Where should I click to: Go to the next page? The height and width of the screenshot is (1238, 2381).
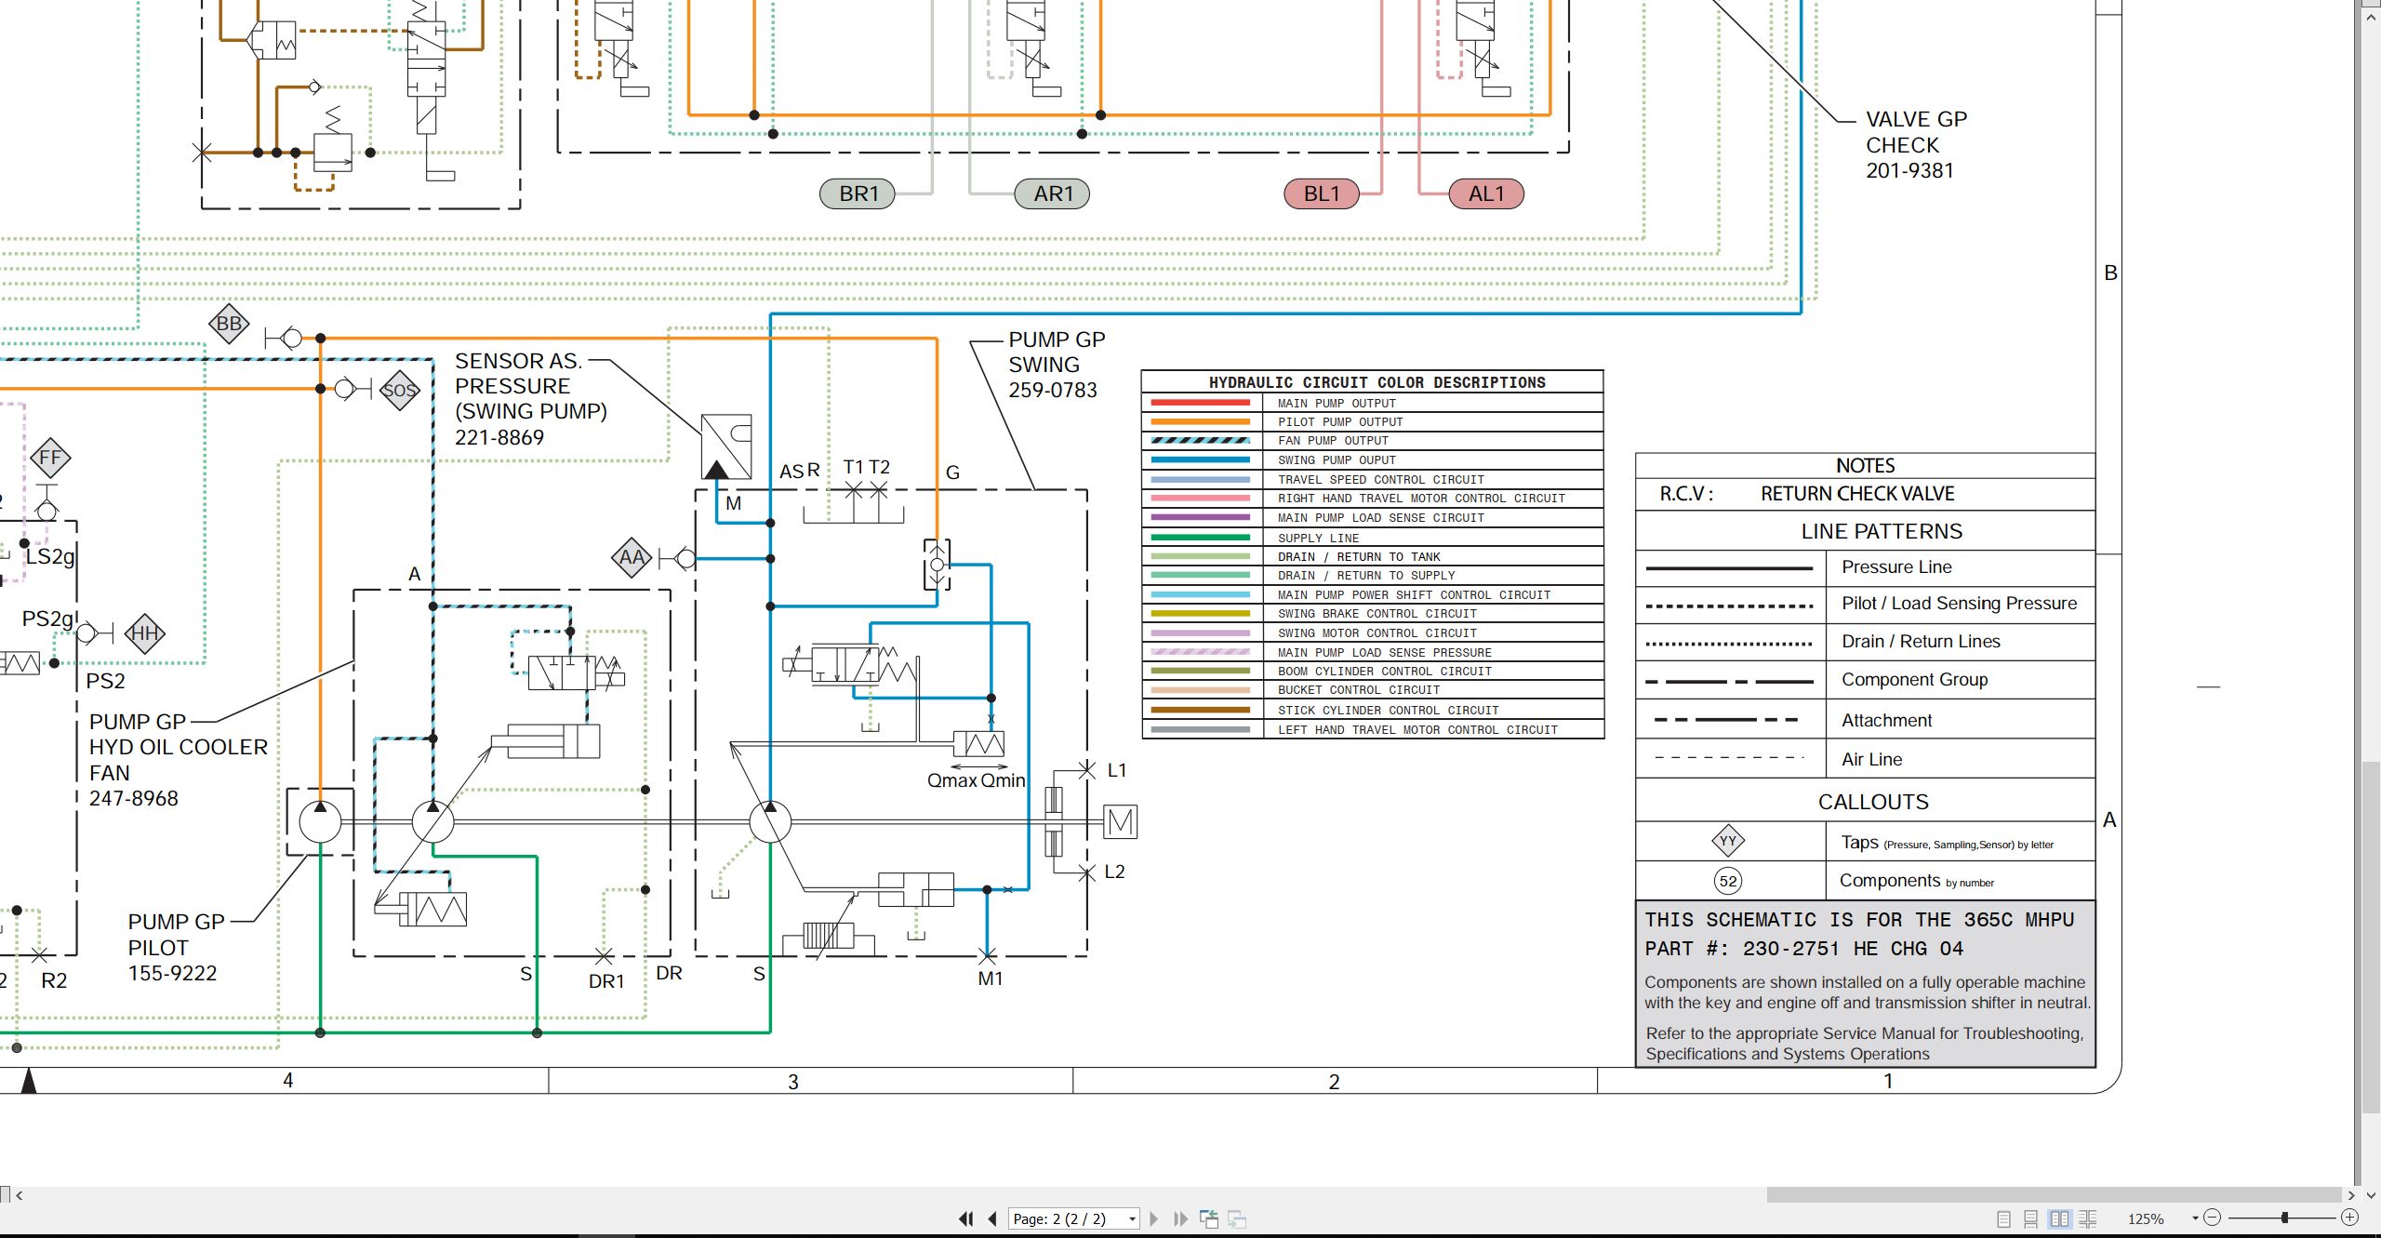pos(1154,1218)
